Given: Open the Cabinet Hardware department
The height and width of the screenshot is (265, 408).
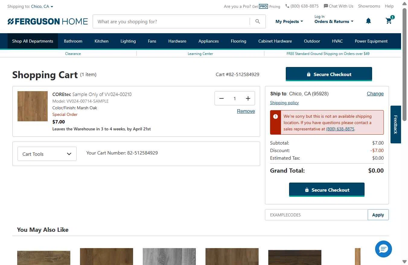Looking at the screenshot, I should pos(275,41).
